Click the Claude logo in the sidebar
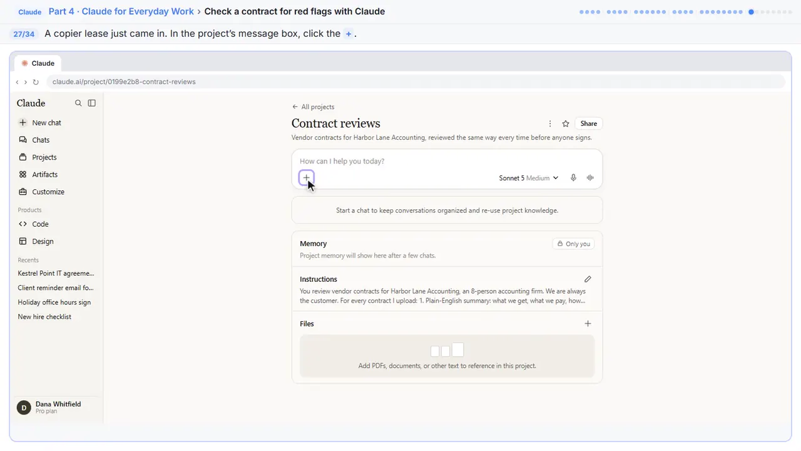Image resolution: width=801 pixels, height=451 pixels. 31,103
